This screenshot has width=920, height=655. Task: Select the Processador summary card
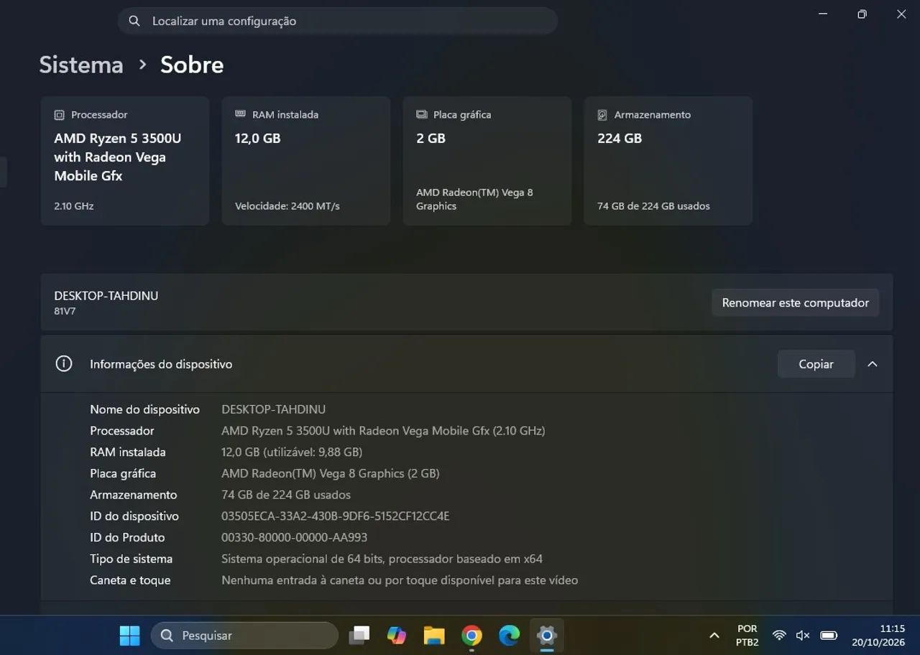coord(125,161)
